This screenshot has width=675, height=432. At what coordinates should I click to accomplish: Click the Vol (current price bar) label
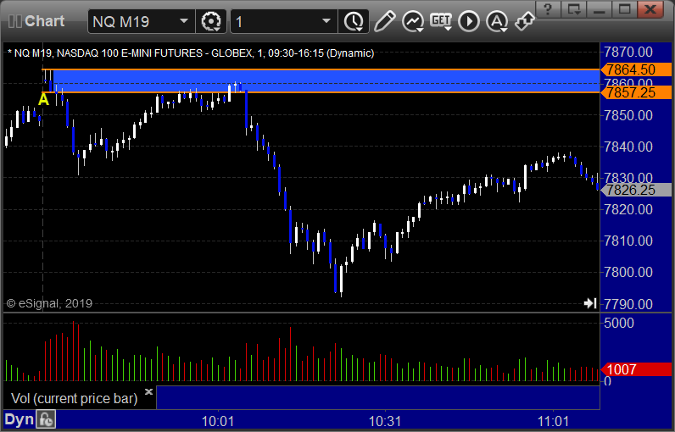74,398
